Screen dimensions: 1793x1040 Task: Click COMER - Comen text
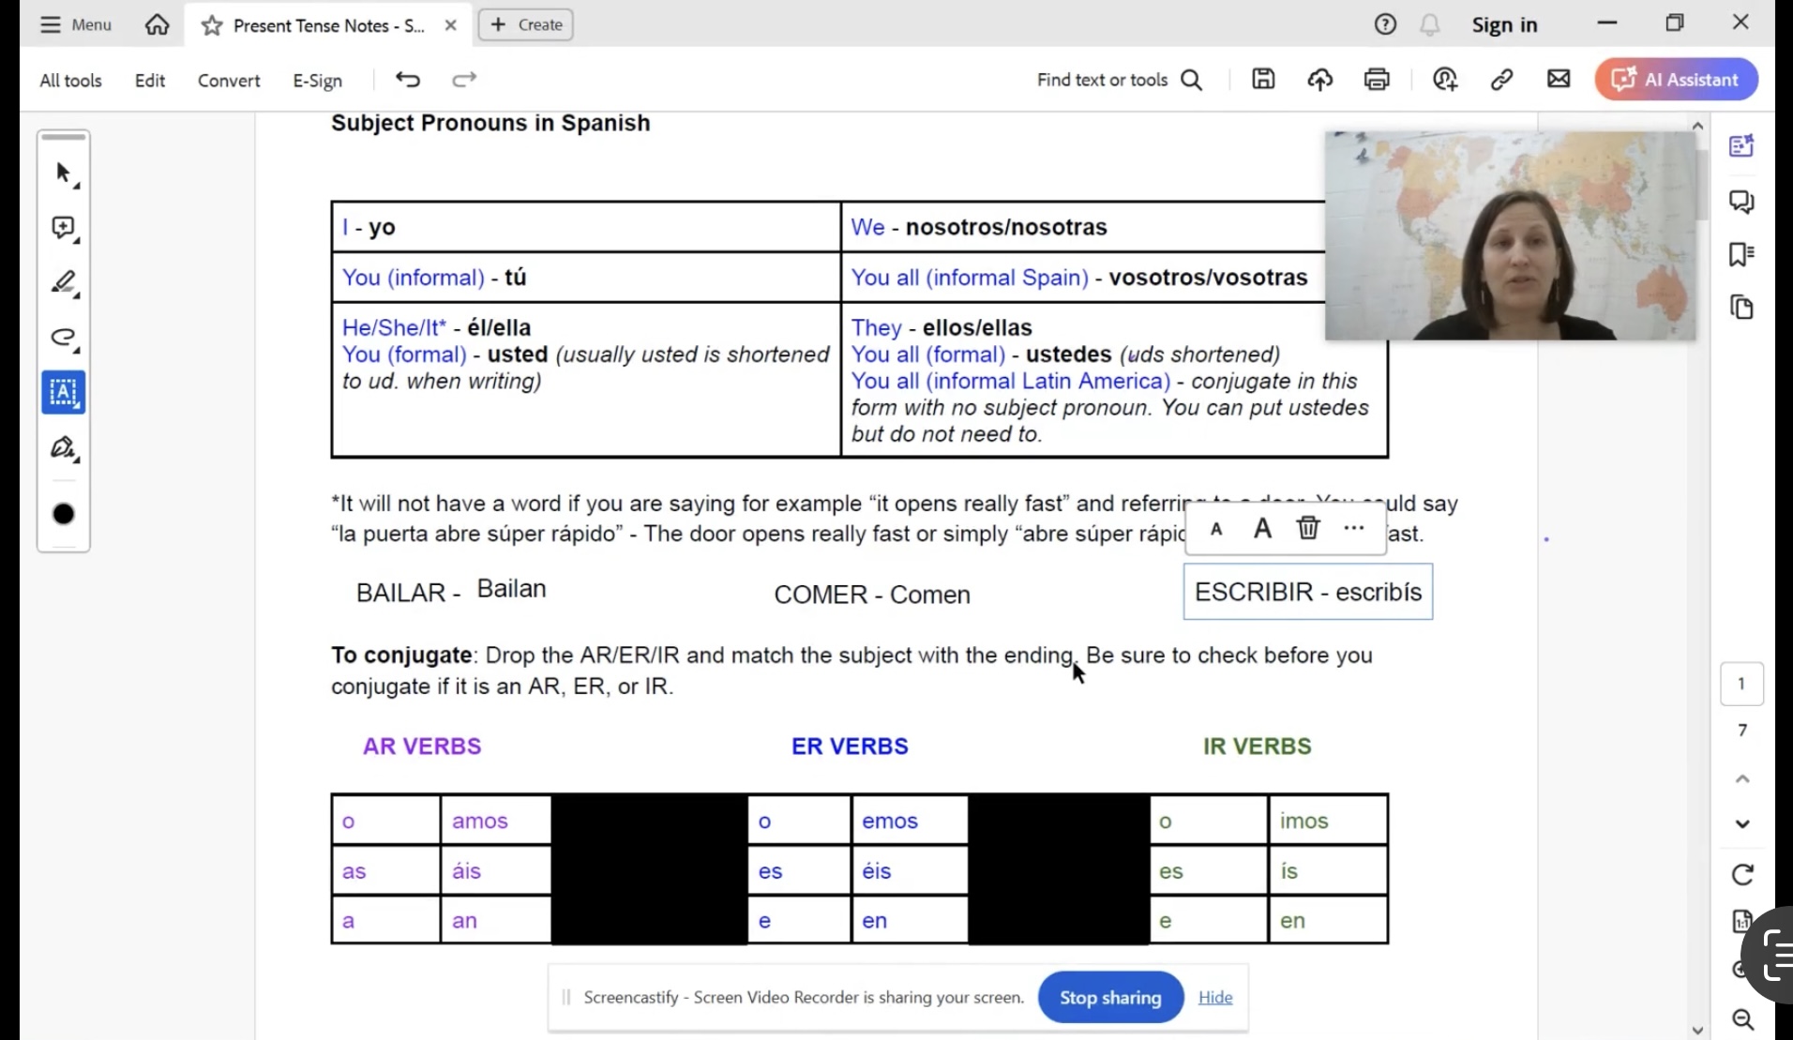[872, 595]
